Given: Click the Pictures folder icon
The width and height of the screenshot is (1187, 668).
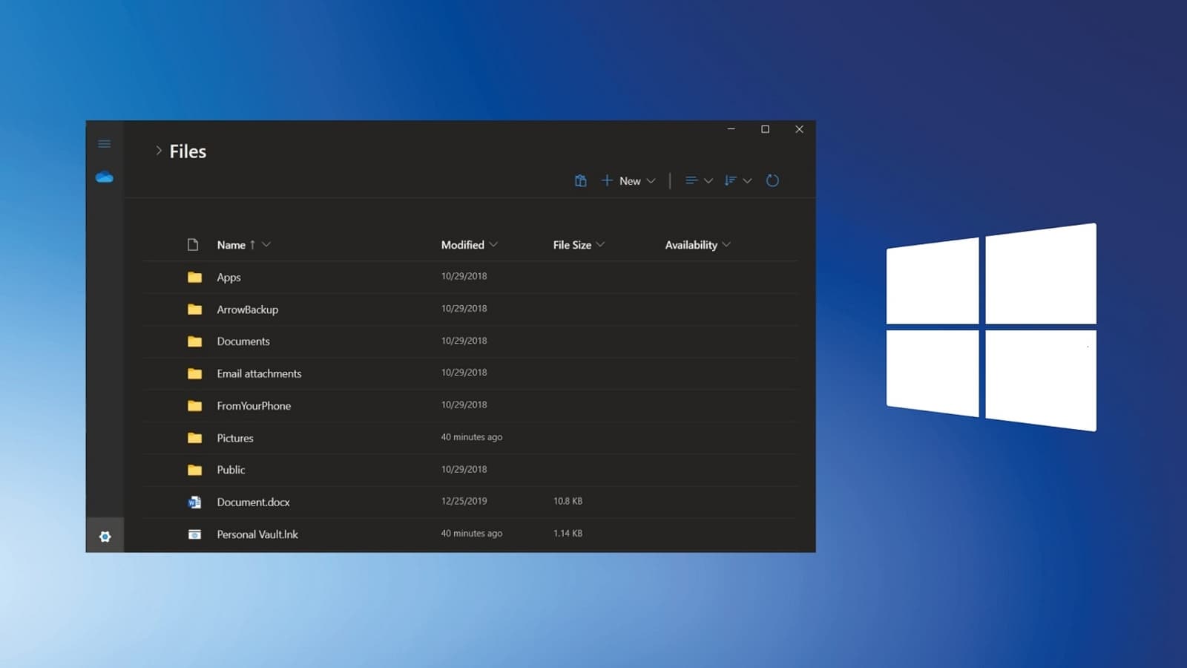Looking at the screenshot, I should click(194, 438).
